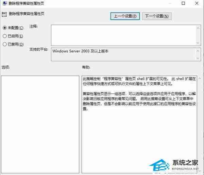Click down arrow in 支持的平台 box scrollbar
204x175 pixels.
(198, 58)
